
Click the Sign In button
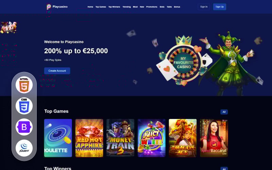[204, 7]
